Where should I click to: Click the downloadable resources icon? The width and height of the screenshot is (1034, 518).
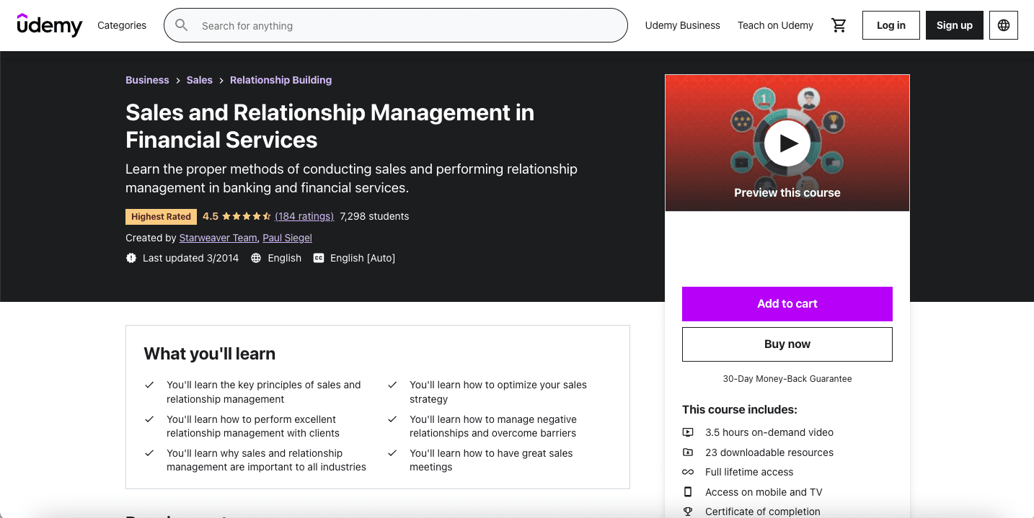tap(687, 452)
